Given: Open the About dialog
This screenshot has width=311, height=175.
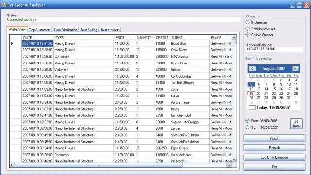Looking at the screenshot, I should 274,138.
